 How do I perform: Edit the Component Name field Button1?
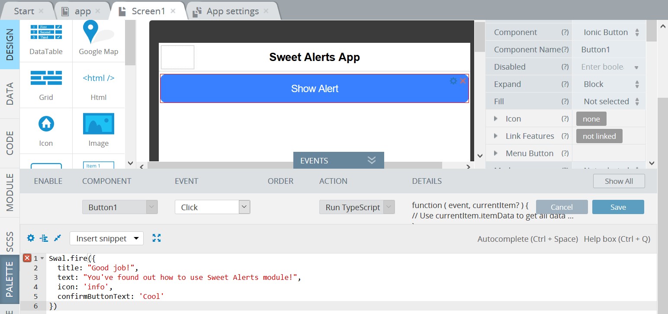609,49
